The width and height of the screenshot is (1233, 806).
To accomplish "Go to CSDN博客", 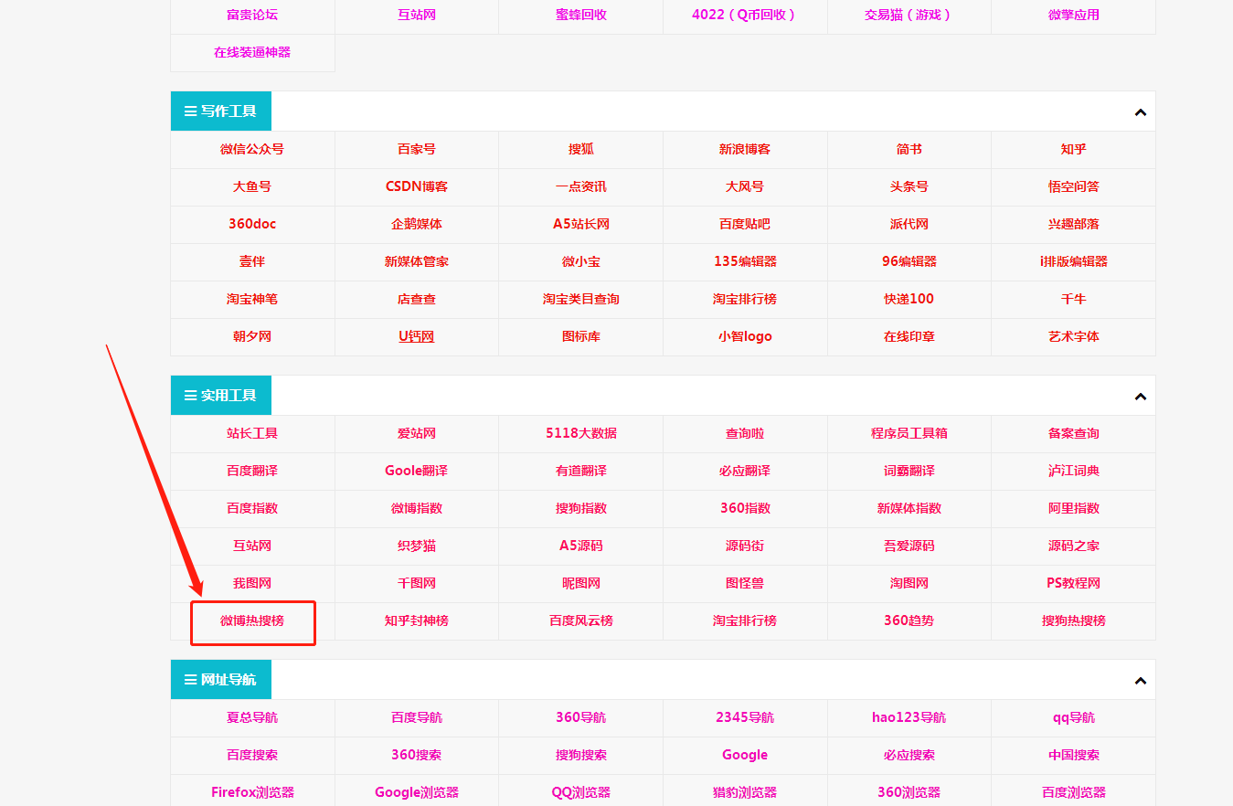I will (417, 186).
